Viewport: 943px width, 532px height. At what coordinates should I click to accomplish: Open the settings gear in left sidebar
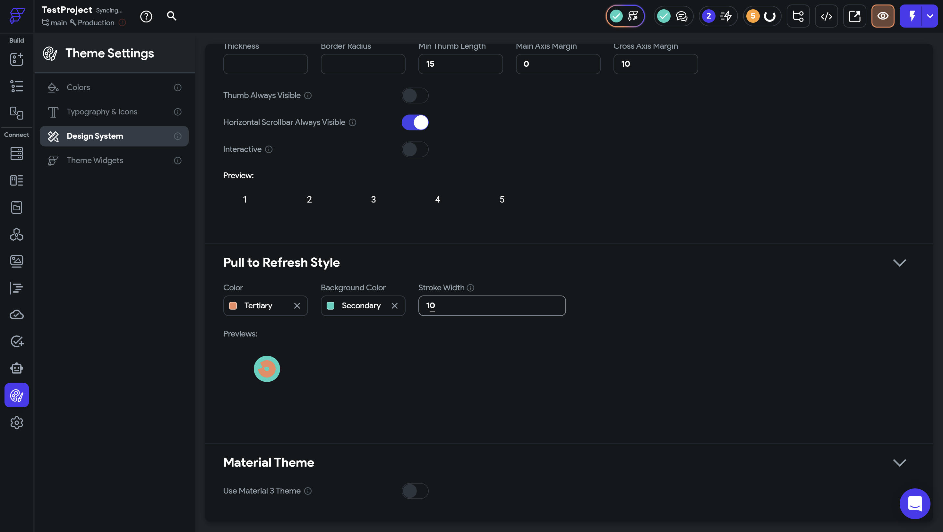16,423
